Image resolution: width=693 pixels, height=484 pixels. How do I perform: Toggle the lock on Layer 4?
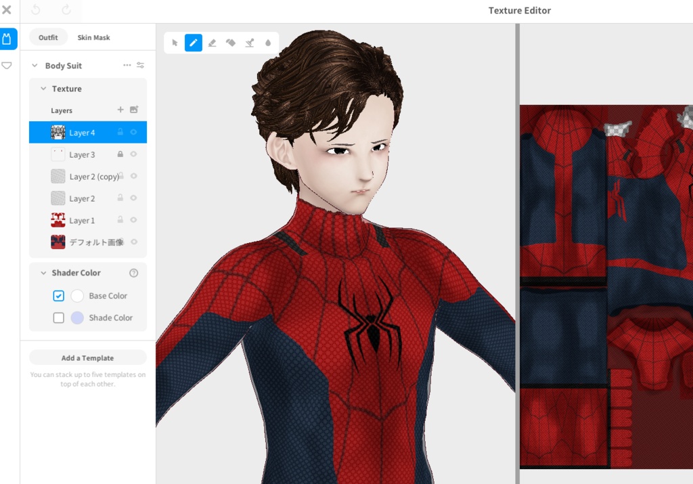(120, 132)
